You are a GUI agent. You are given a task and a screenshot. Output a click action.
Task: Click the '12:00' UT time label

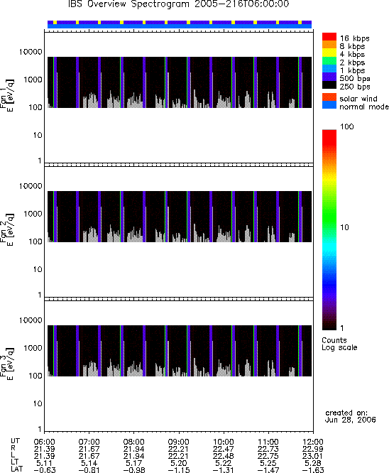tap(313, 442)
